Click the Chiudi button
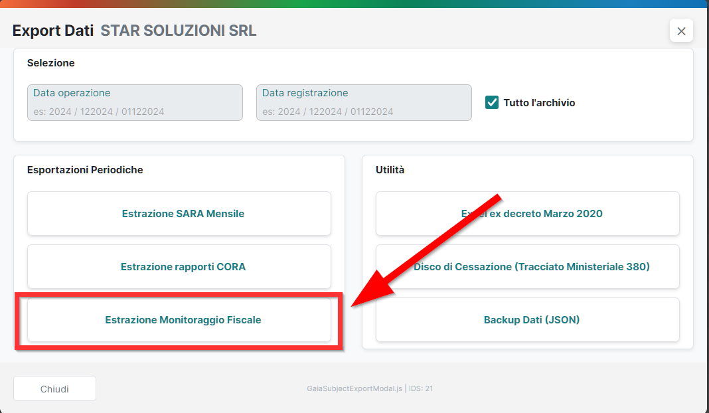Screen dimensions: 709x413 coord(54,388)
